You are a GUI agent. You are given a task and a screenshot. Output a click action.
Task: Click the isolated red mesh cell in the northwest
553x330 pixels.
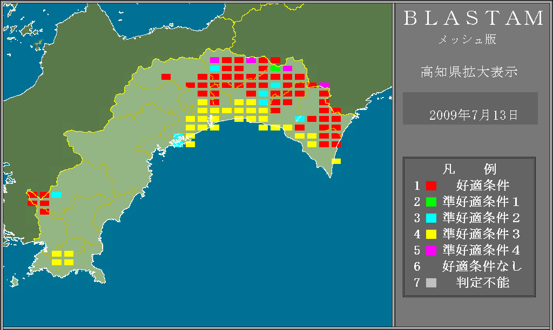click(x=166, y=77)
